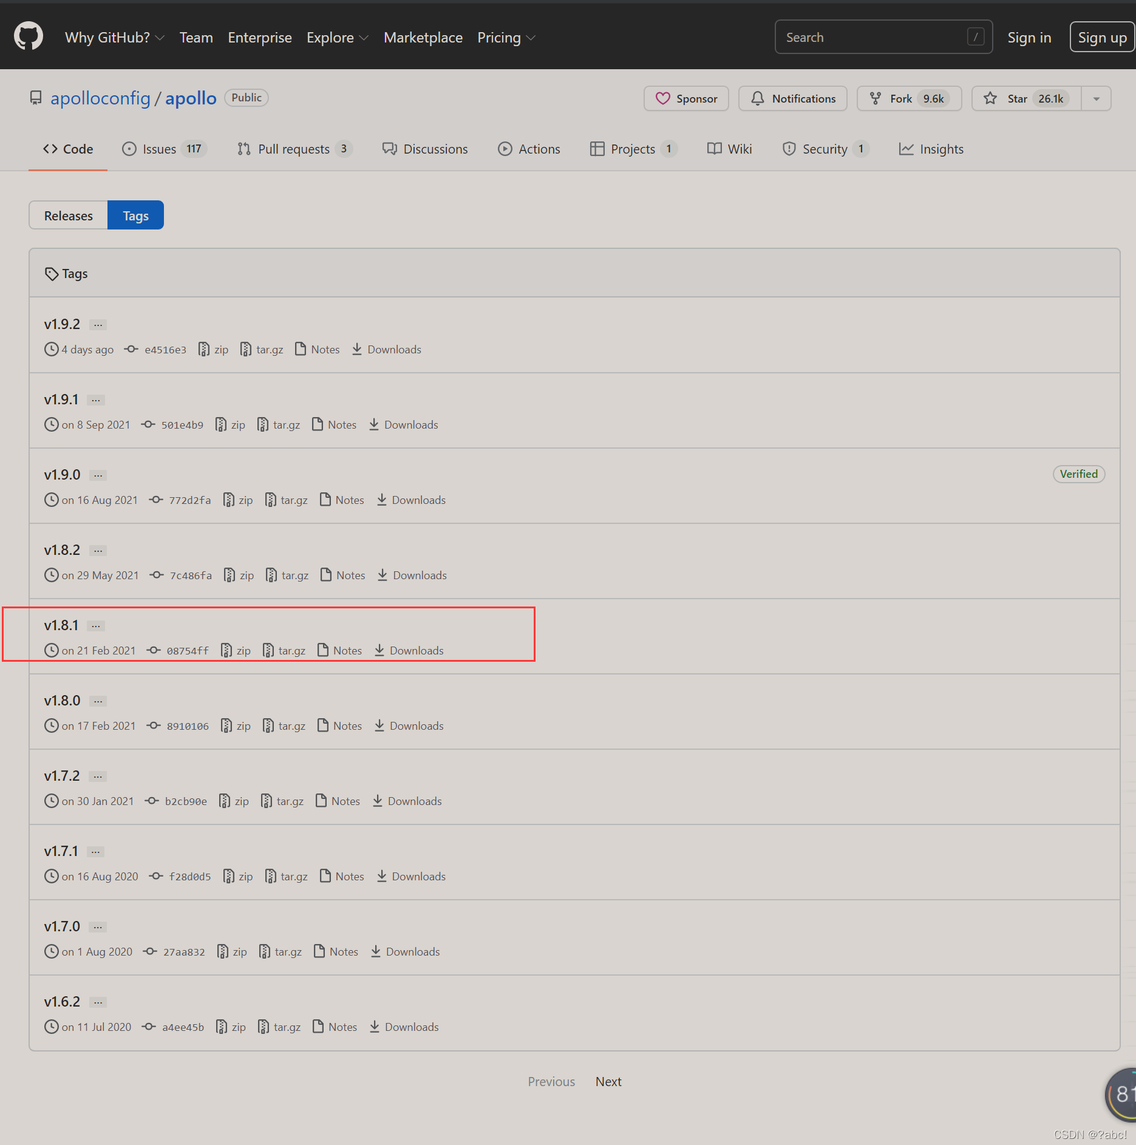Download v1.9.2 zip archive
This screenshot has height=1145, width=1136.
point(214,350)
